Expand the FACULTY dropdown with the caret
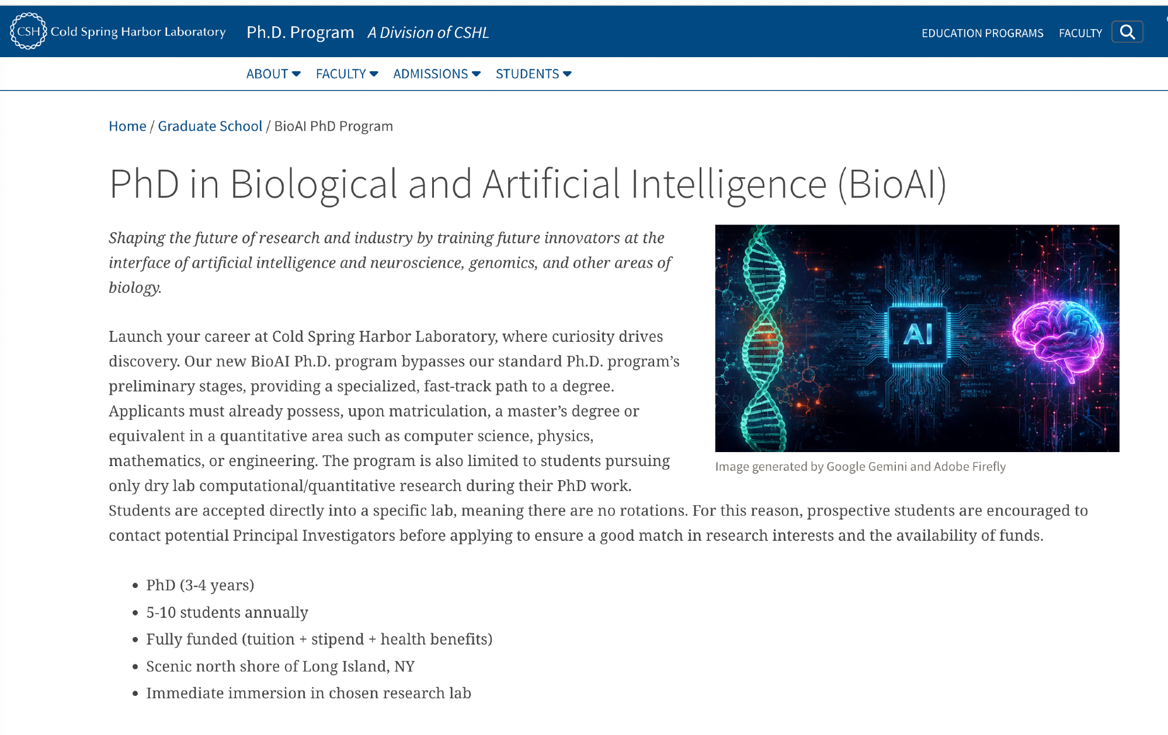Viewport: 1168px width, 735px height. click(347, 74)
